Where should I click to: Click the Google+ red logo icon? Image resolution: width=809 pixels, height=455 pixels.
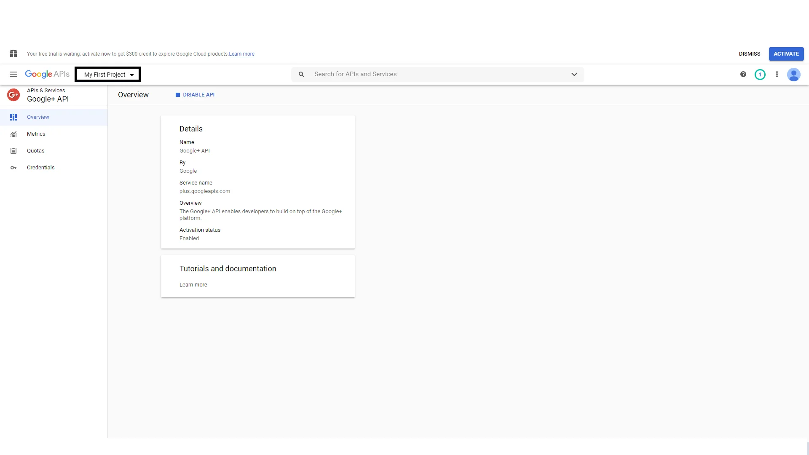pos(13,95)
